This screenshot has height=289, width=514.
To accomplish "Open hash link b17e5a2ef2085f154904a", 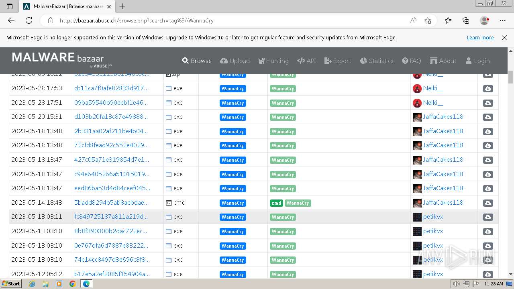I will click(112, 274).
